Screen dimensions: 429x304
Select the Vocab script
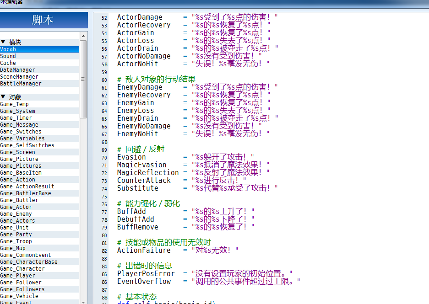coord(39,49)
